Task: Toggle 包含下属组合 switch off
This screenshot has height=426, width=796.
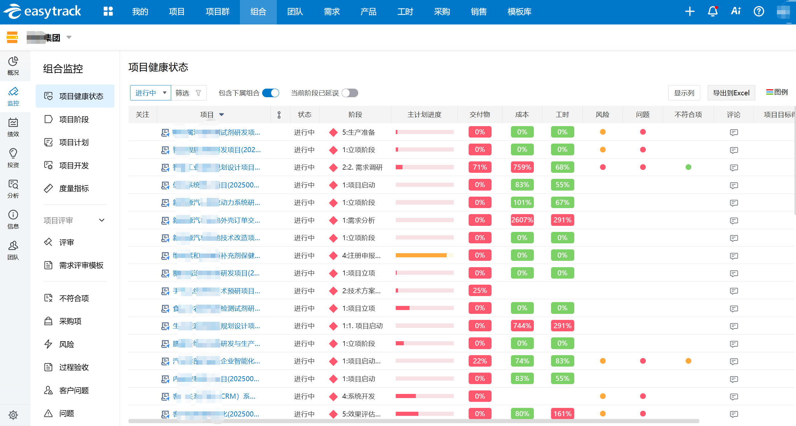Action: (x=271, y=93)
